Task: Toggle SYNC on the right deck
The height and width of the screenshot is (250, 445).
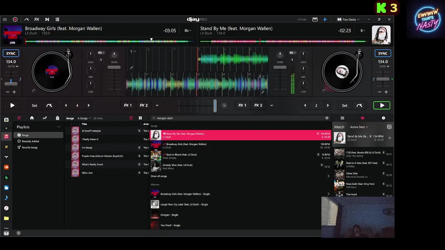Action: tap(383, 53)
